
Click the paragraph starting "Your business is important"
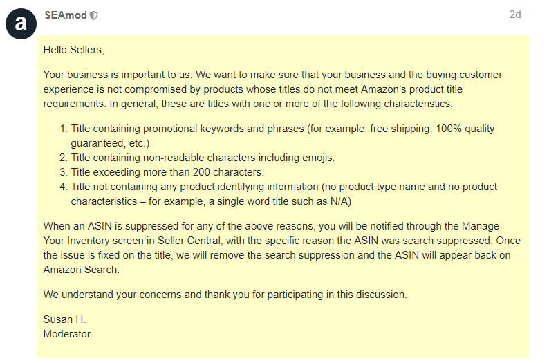click(272, 89)
